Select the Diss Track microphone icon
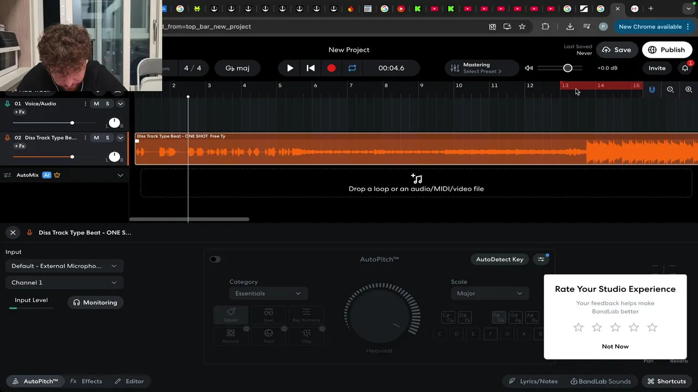Screen dimensions: 698x392 click(8, 138)
